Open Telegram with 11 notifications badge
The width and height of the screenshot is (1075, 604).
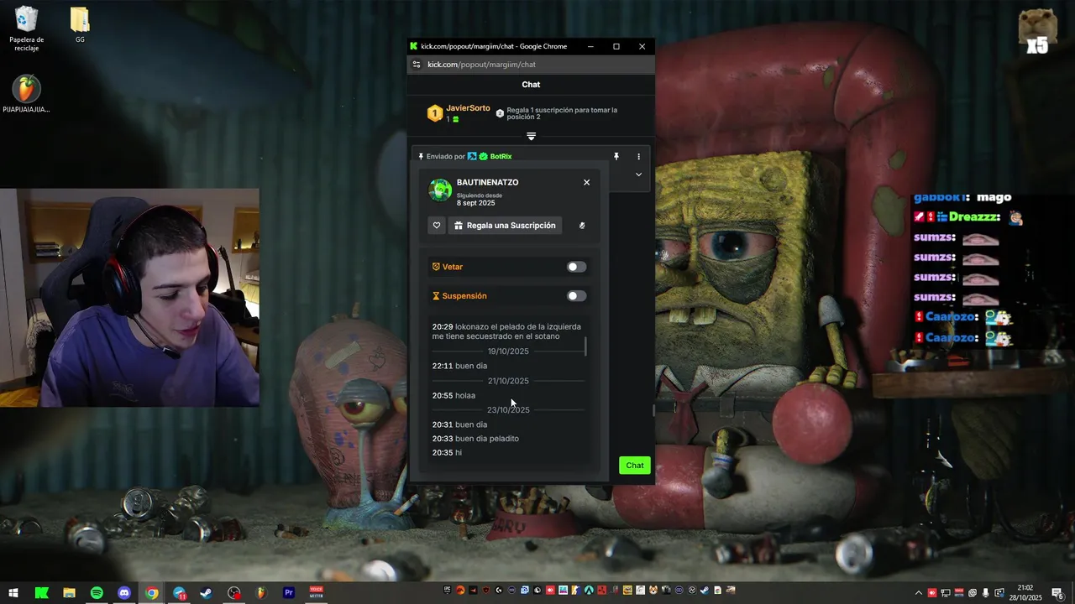(x=179, y=593)
